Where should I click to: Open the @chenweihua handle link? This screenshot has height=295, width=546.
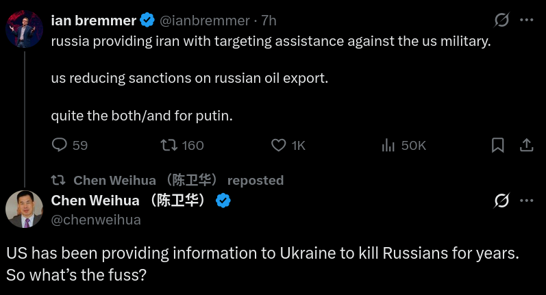(x=96, y=220)
